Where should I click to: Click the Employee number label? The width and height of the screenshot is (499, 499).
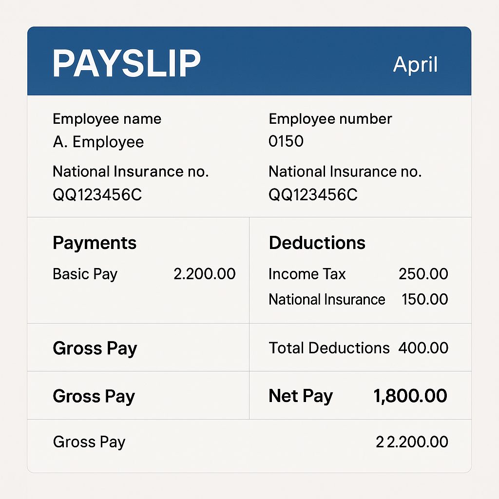(330, 119)
